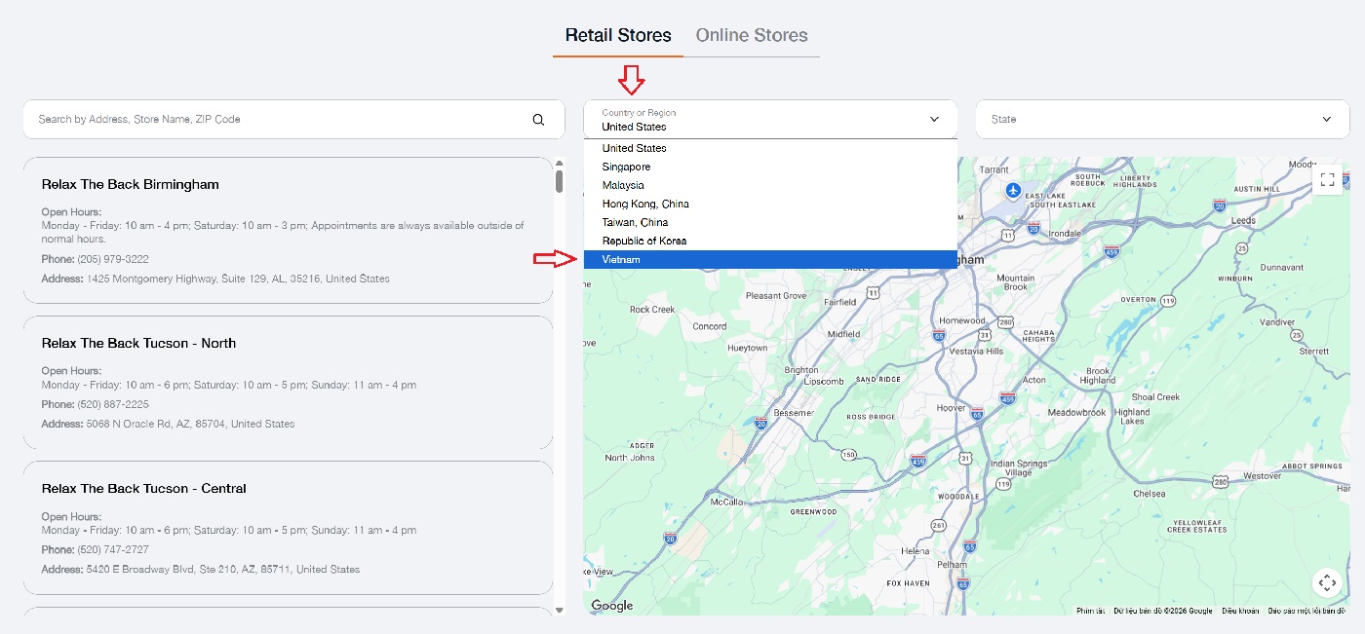Image resolution: width=1365 pixels, height=634 pixels.
Task: Click the McCalla label on the map
Action: click(727, 502)
